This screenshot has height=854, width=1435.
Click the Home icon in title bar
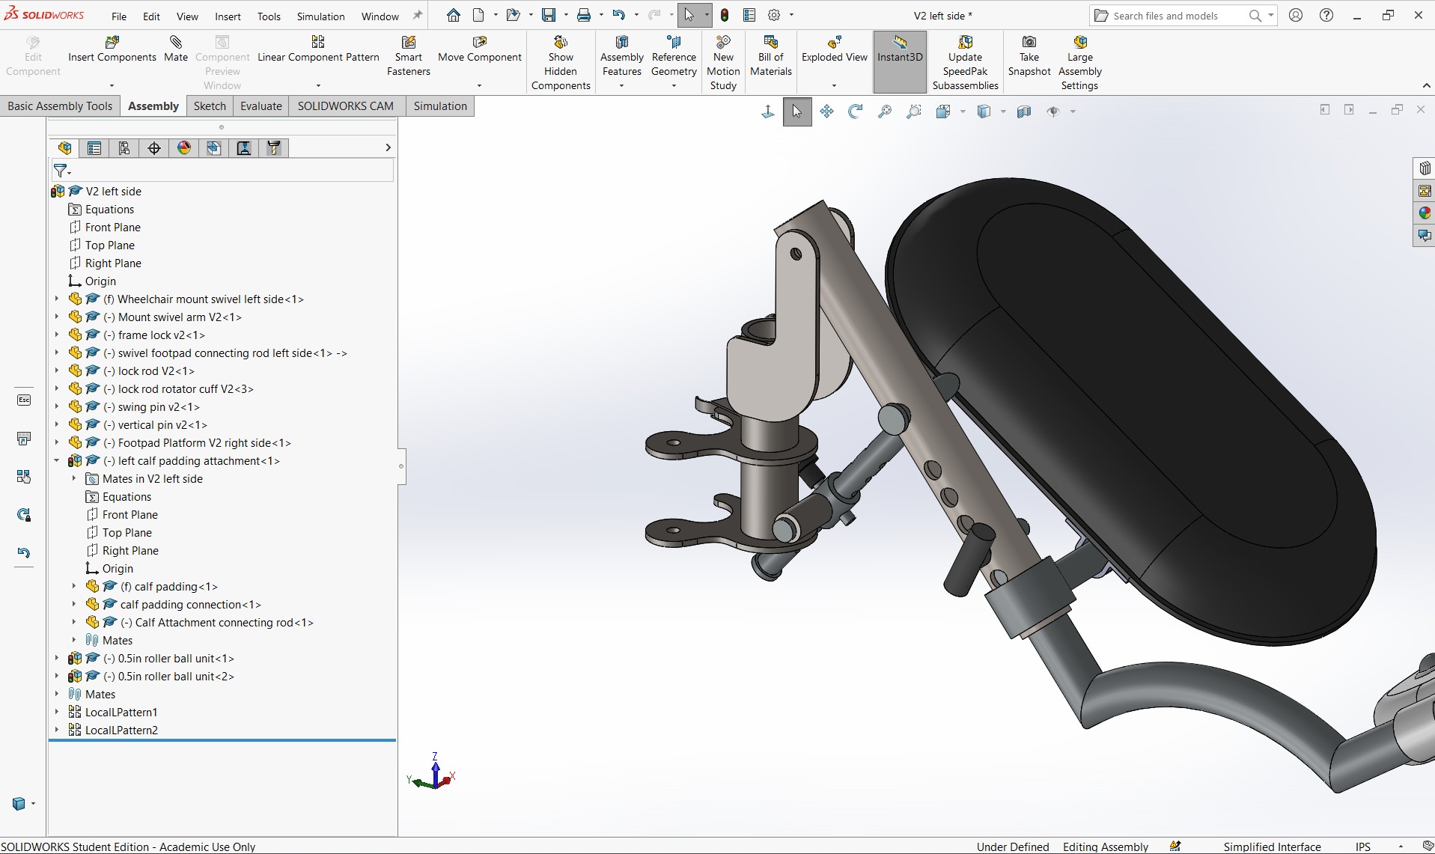point(454,15)
